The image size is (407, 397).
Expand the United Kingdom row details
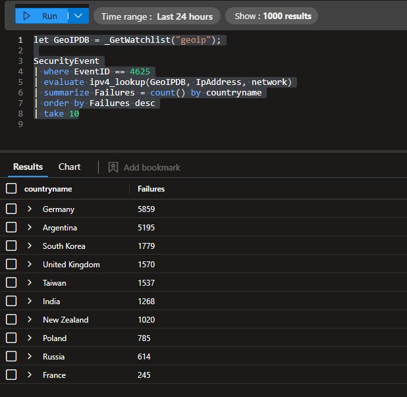coord(30,265)
